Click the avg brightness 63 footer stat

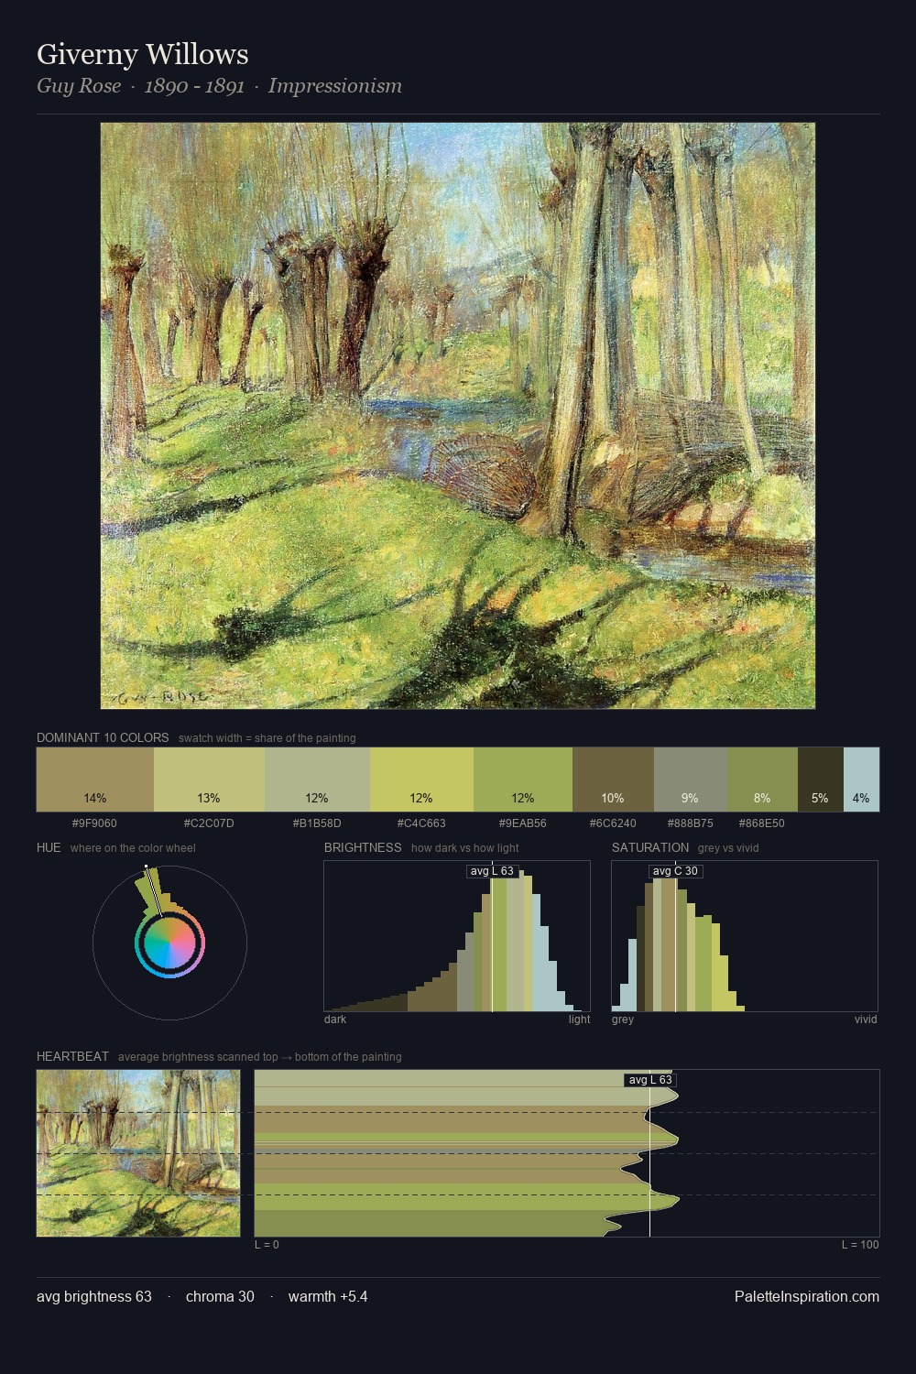94,1296
